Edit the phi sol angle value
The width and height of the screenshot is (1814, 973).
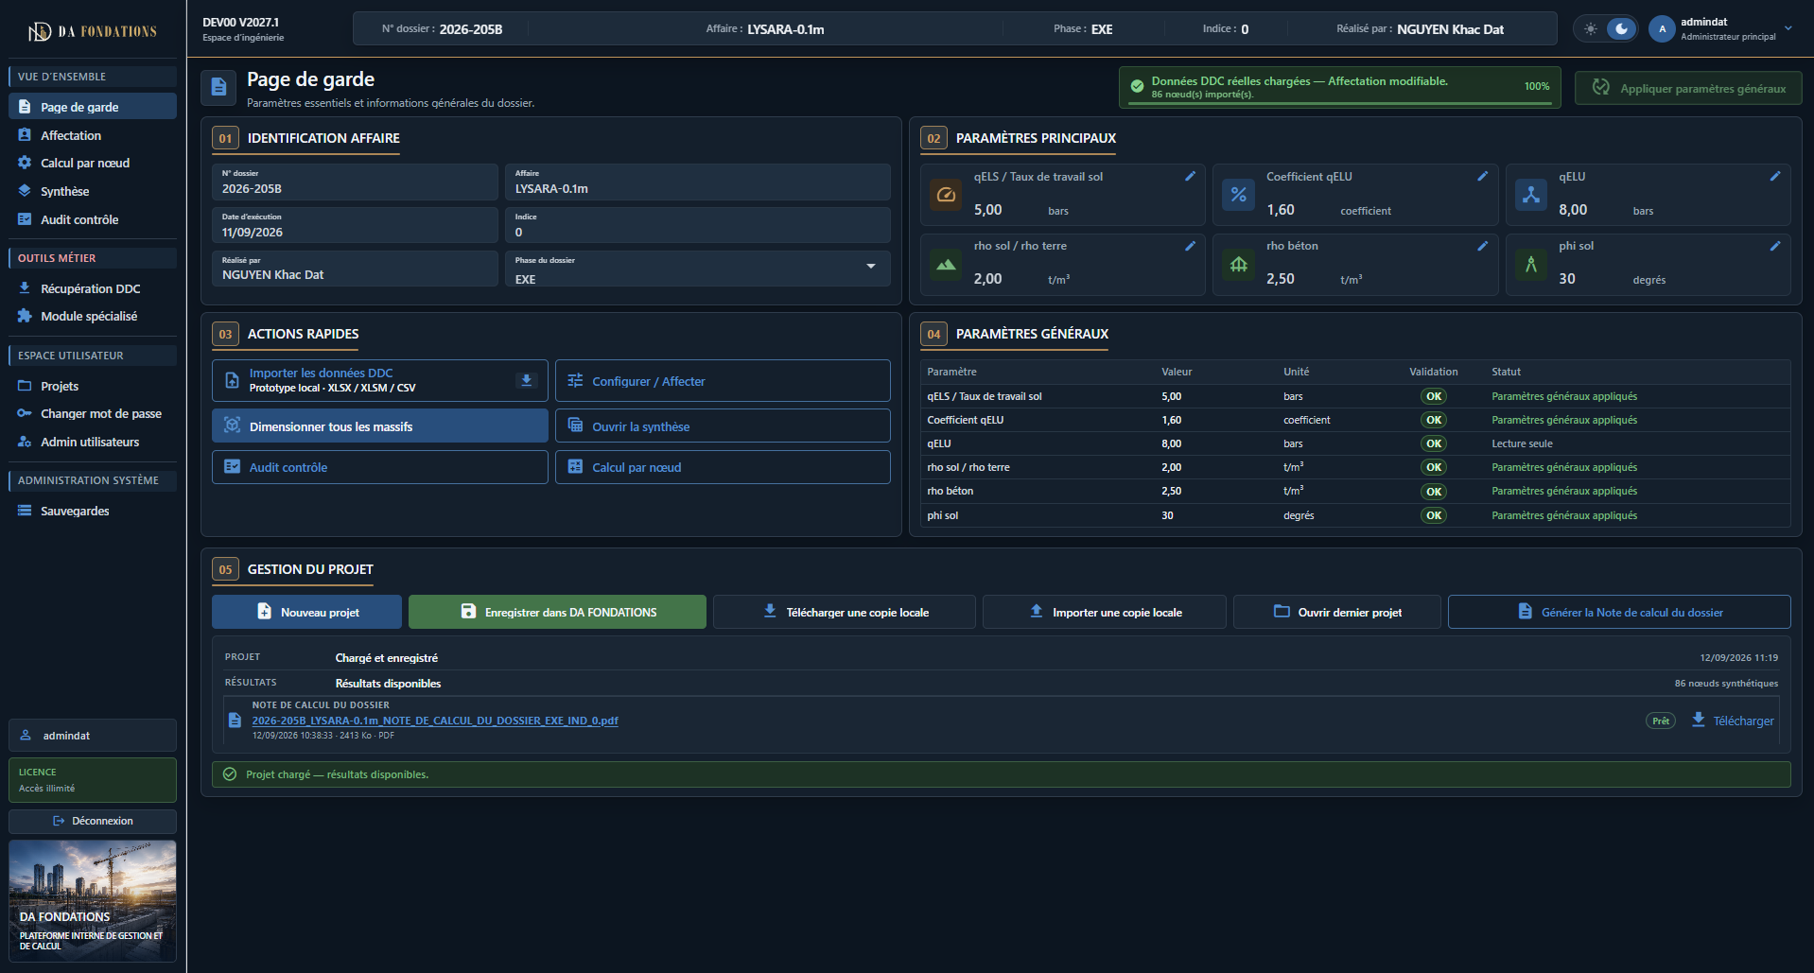pos(1775,246)
